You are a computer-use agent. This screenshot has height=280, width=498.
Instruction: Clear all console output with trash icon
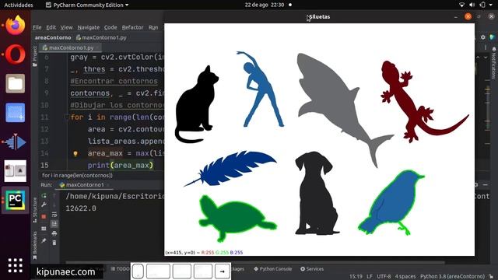(54, 243)
